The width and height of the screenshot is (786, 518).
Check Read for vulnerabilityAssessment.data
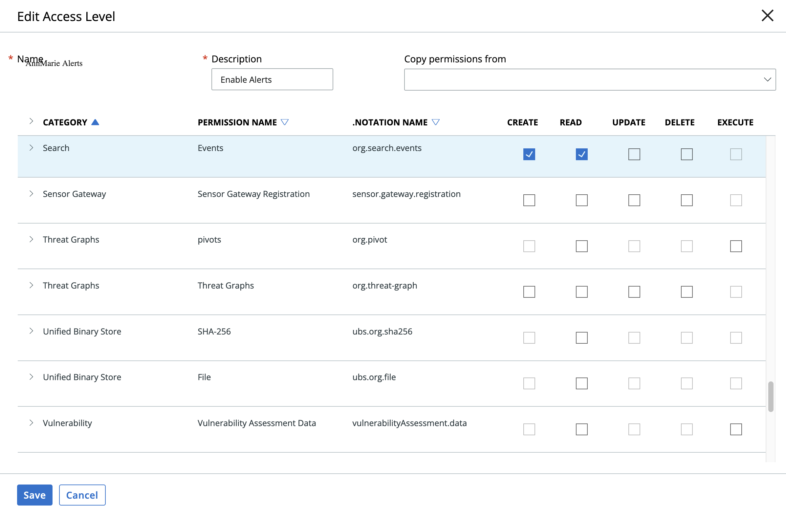tap(581, 429)
